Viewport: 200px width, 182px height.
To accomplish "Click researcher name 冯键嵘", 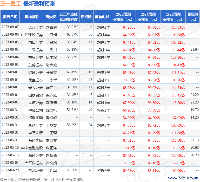I will [51, 118].
